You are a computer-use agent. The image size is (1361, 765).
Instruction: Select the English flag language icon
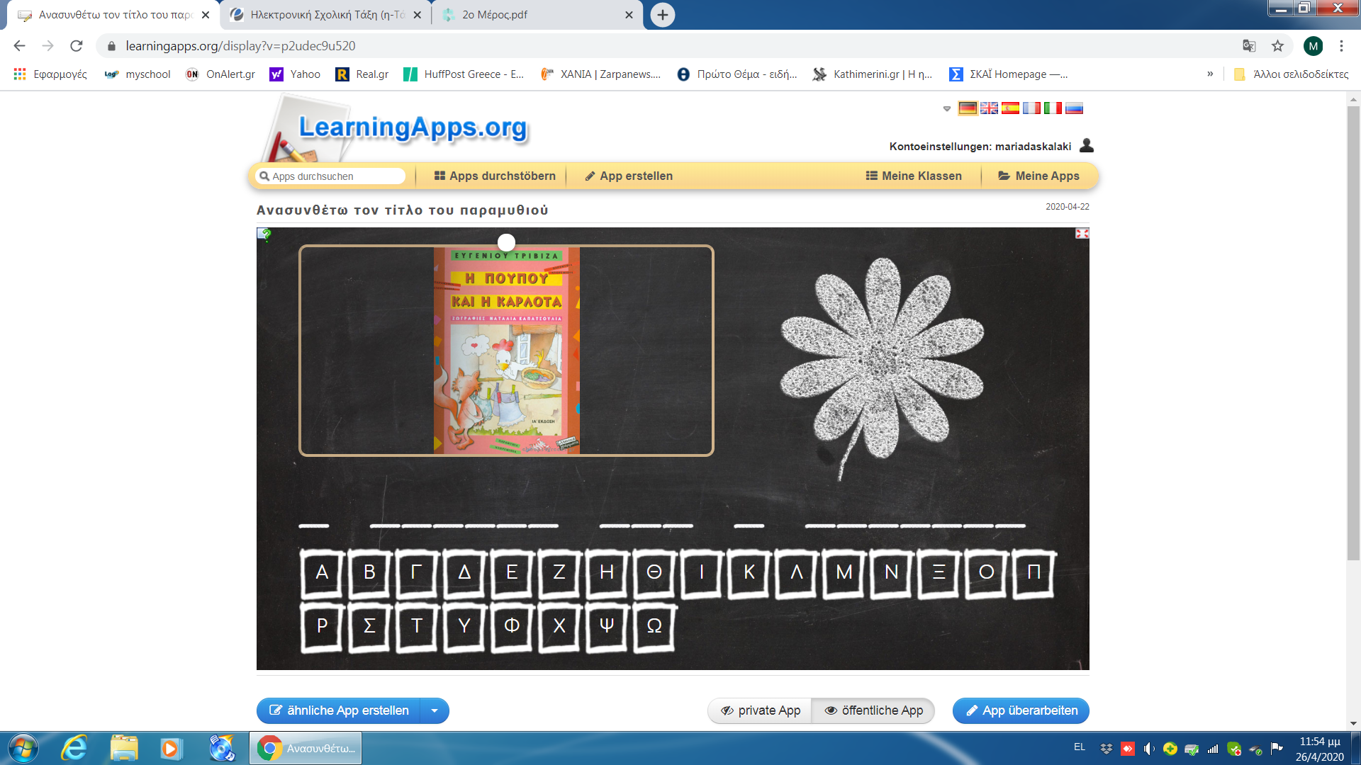pos(989,108)
